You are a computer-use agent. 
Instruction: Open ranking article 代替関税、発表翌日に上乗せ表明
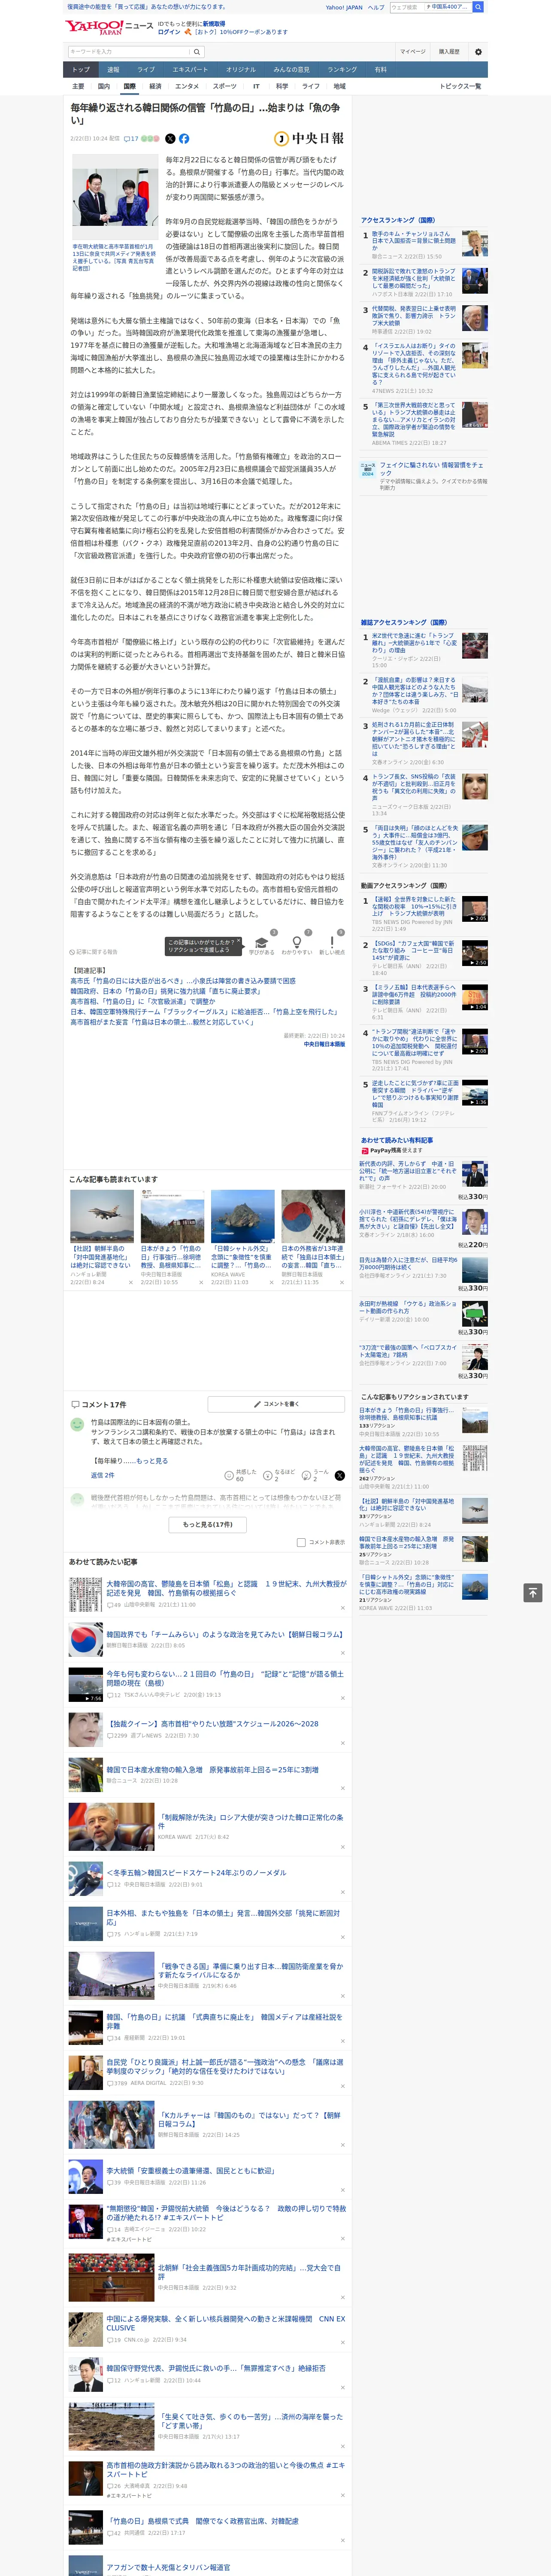(414, 316)
